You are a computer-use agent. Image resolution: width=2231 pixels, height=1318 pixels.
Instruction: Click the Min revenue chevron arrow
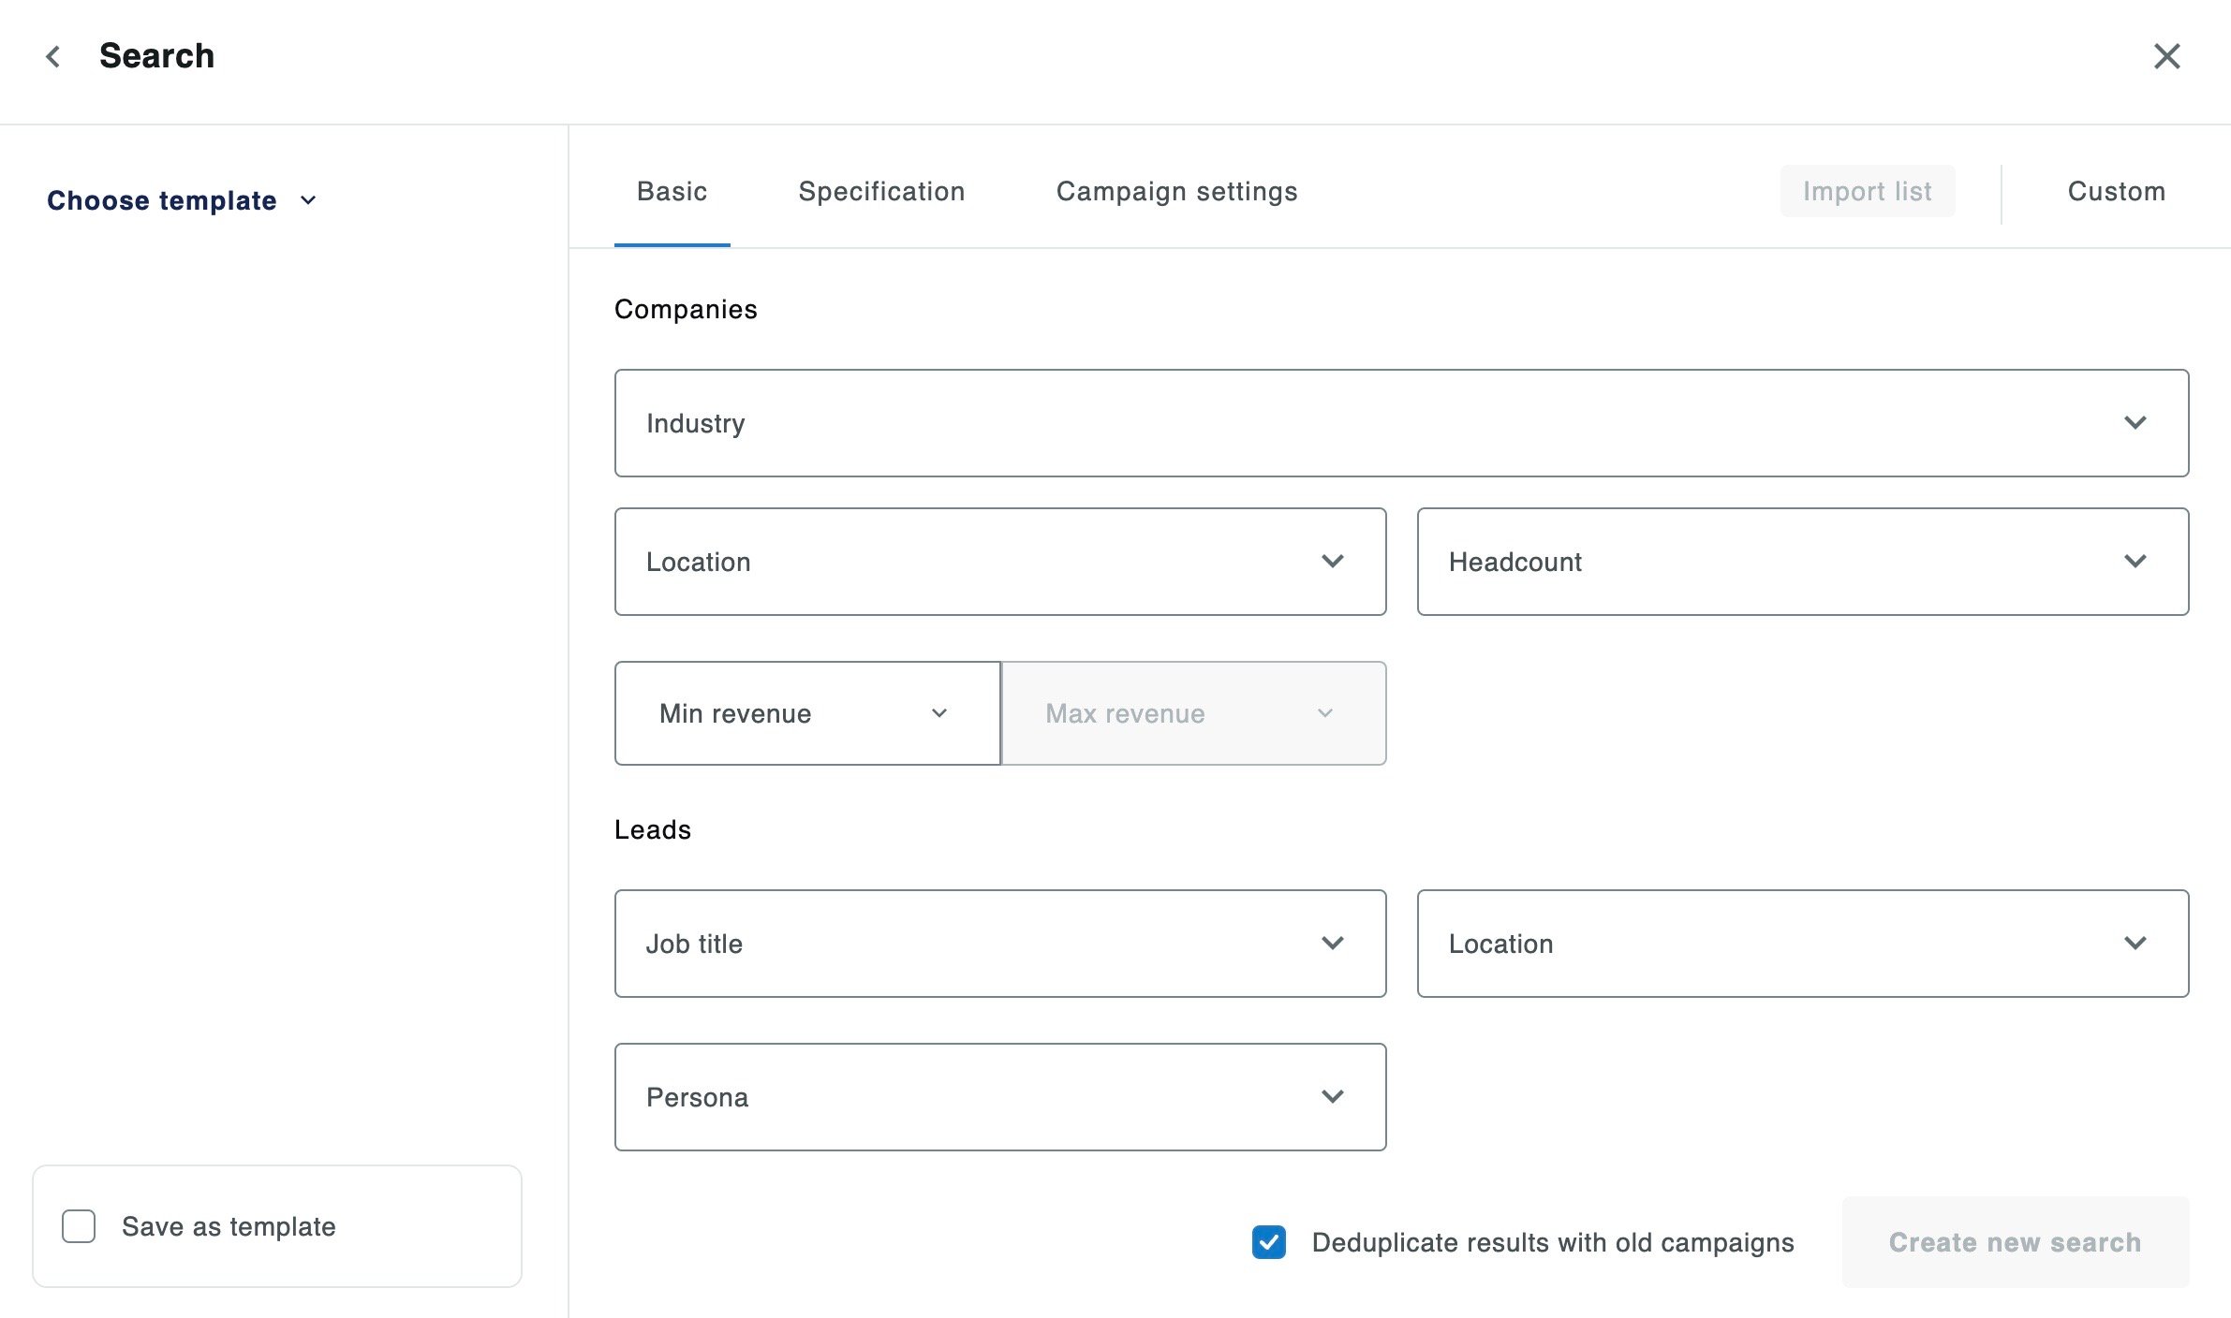938,713
